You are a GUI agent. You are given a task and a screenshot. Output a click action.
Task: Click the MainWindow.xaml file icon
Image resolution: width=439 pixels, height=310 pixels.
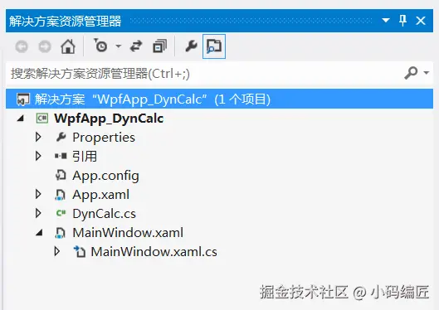61,233
